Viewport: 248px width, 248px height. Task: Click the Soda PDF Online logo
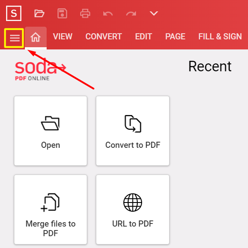[41, 70]
